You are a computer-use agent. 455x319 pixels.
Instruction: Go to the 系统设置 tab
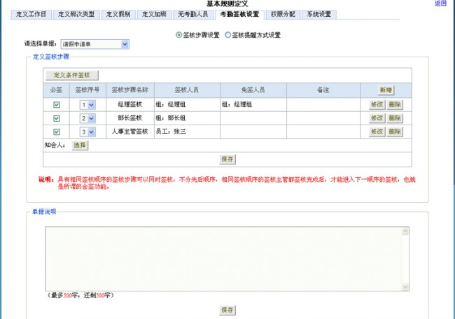point(319,14)
